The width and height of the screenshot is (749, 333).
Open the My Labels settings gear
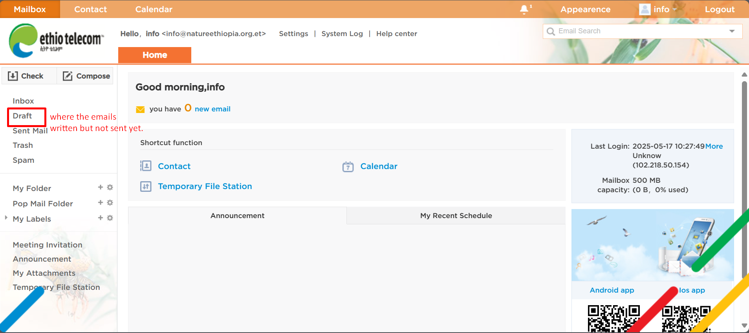coord(110,218)
